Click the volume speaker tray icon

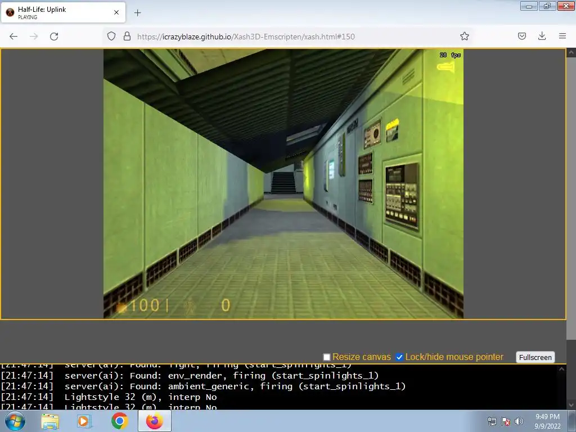pos(519,421)
